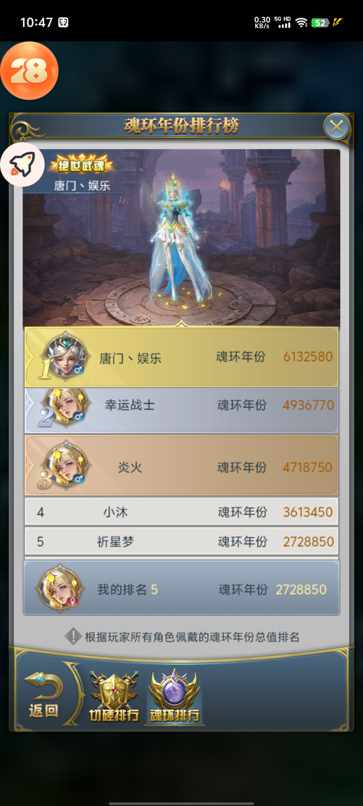Viewport: 363px width, 806px height.
Task: Tap the 我的排名 5 summary bar
Action: pos(181,588)
